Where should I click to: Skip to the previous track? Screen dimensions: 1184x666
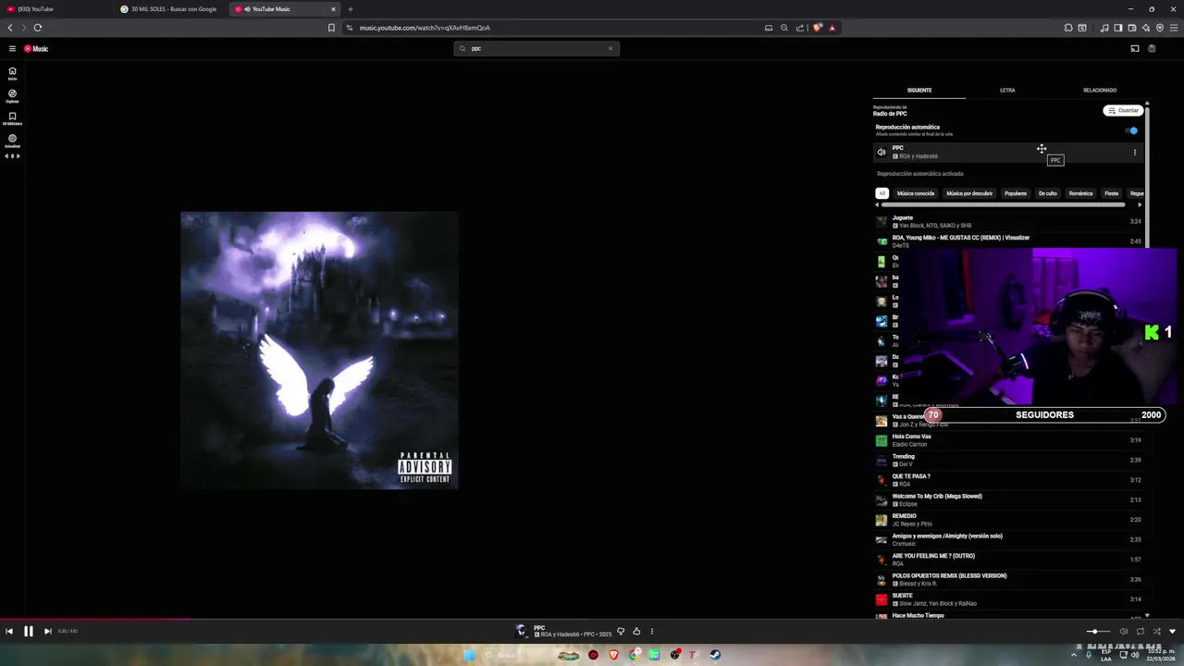click(9, 631)
